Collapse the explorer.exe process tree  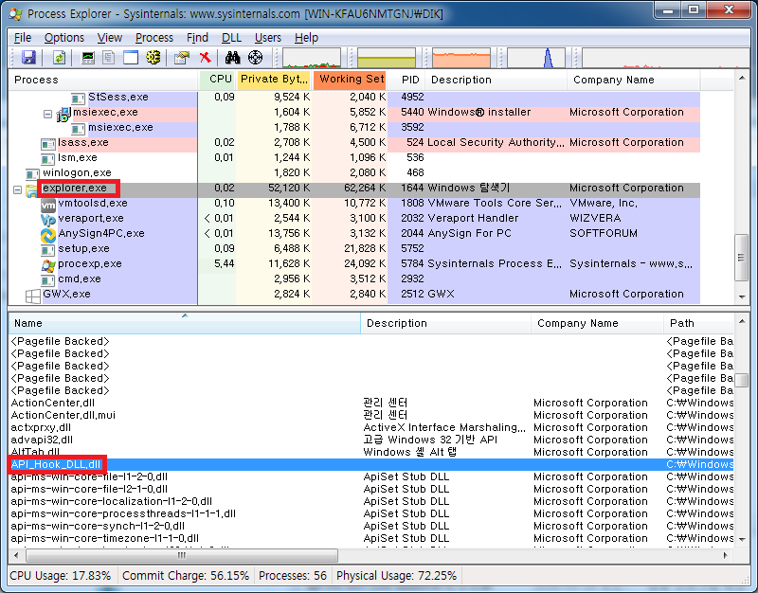(17, 189)
